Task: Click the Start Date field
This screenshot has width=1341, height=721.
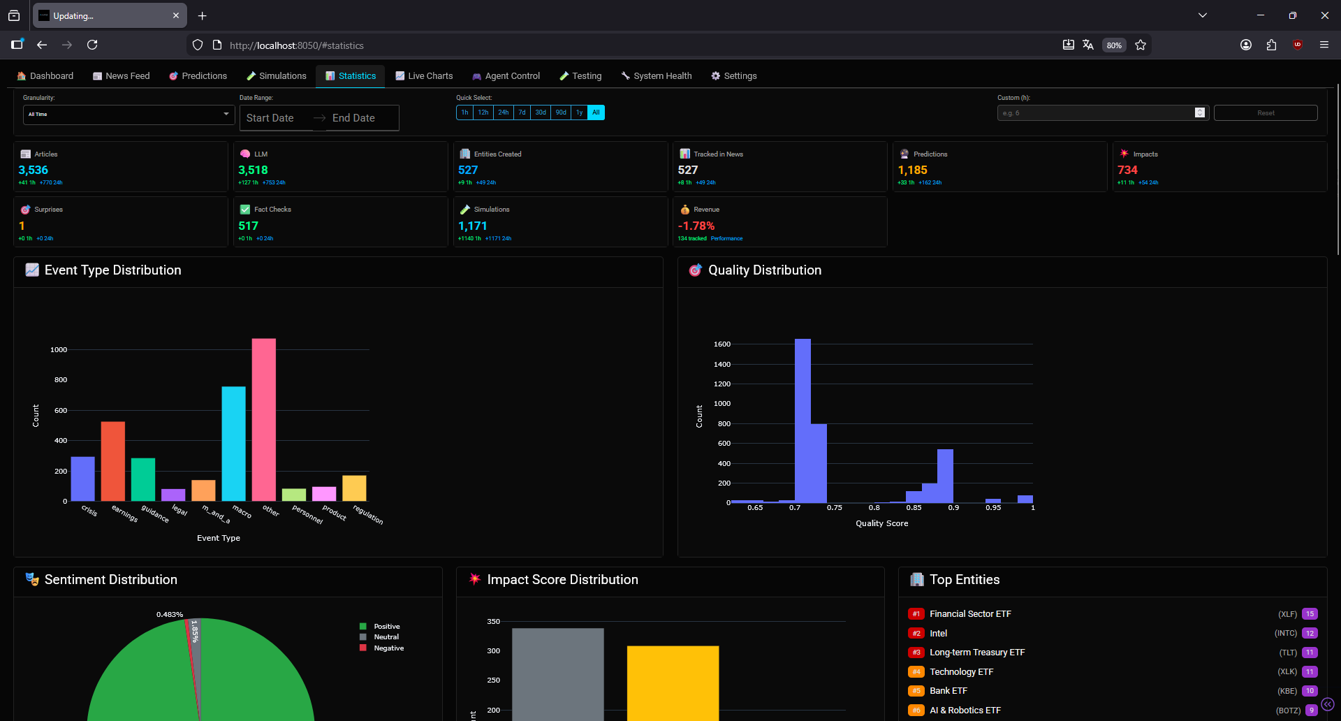Action: [x=270, y=118]
